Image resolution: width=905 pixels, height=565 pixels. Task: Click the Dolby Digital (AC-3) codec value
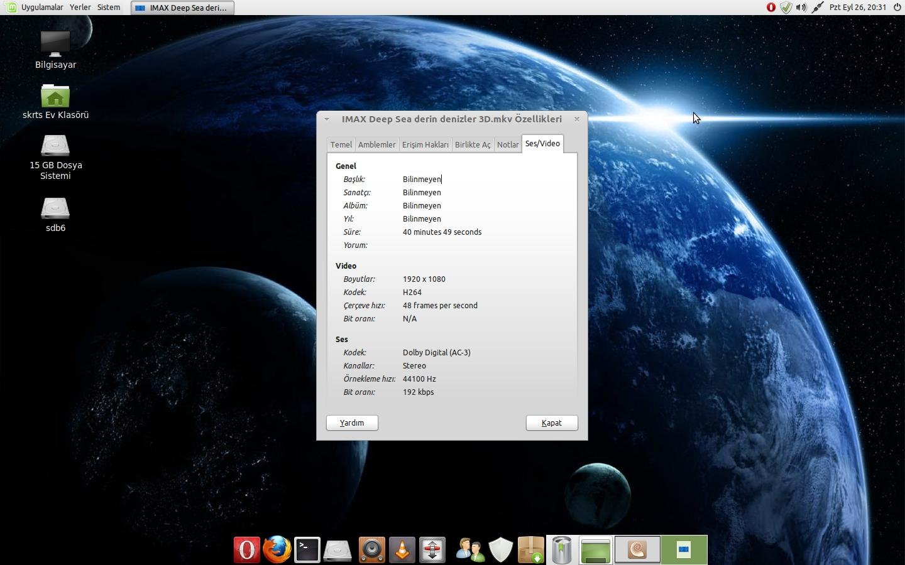click(437, 352)
